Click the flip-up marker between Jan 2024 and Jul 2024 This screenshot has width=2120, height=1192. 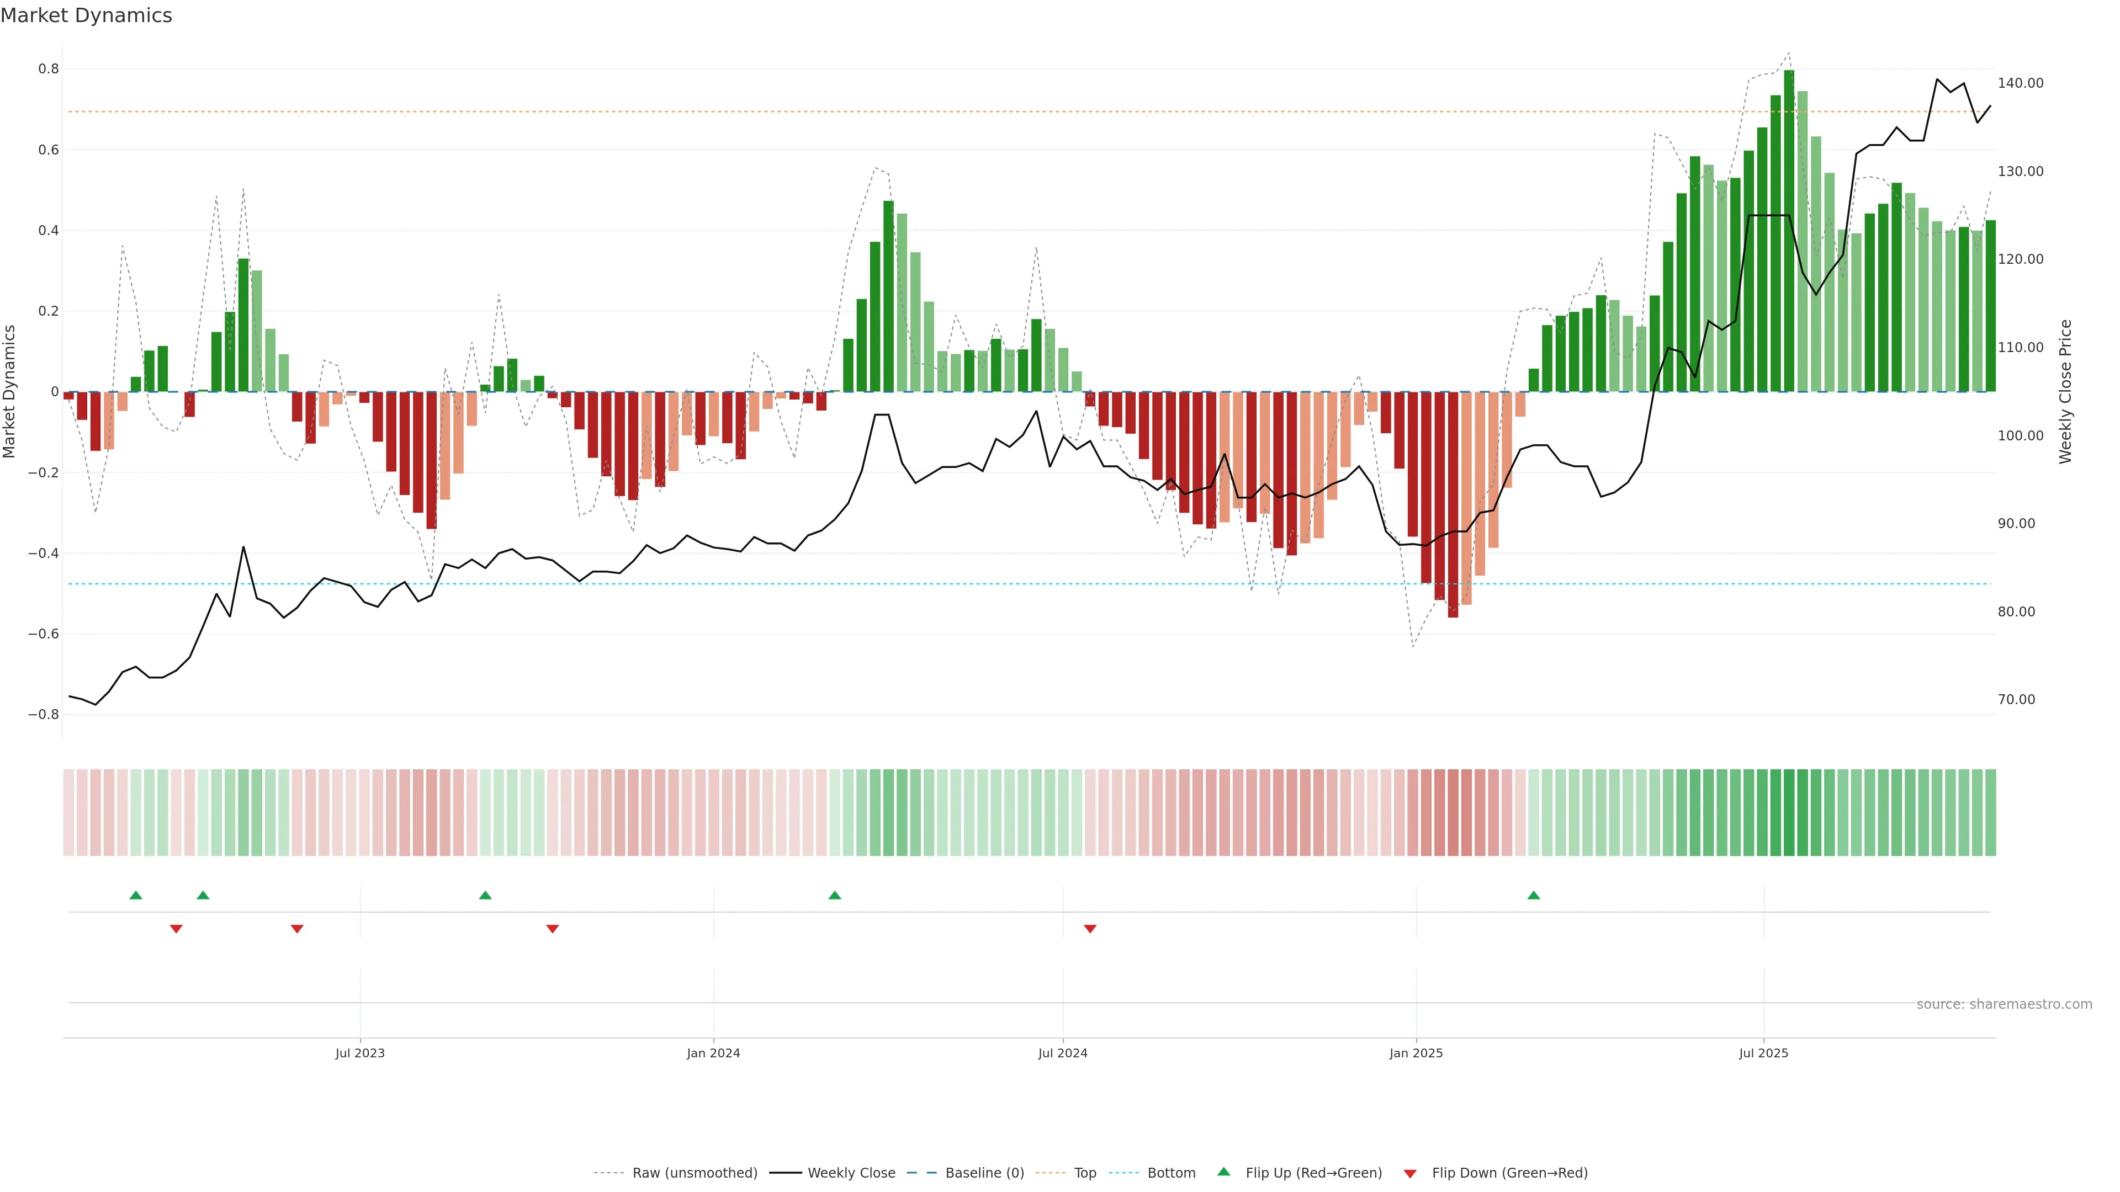click(x=835, y=895)
